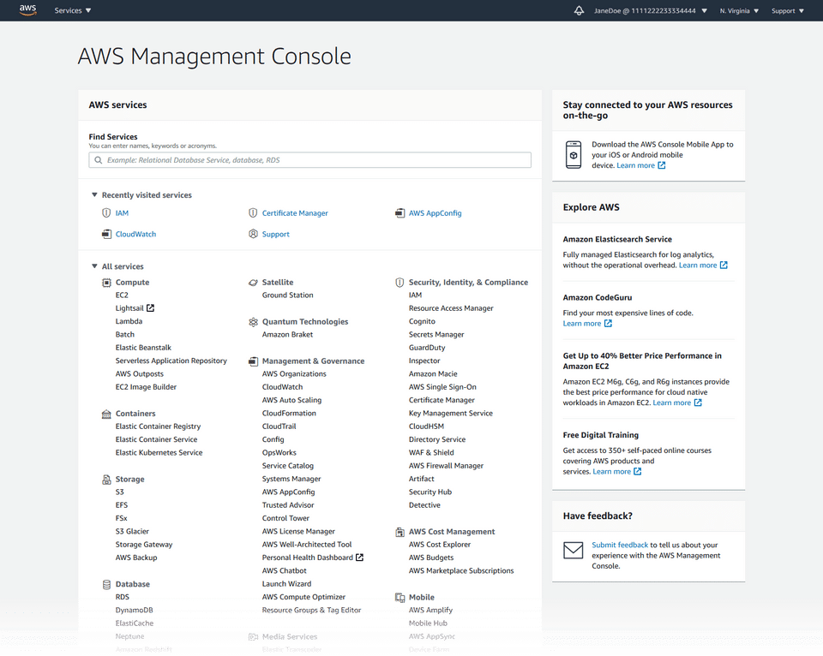Viewport: 823px width, 656px height.
Task: Open Ground Station under Satellite
Action: [288, 295]
